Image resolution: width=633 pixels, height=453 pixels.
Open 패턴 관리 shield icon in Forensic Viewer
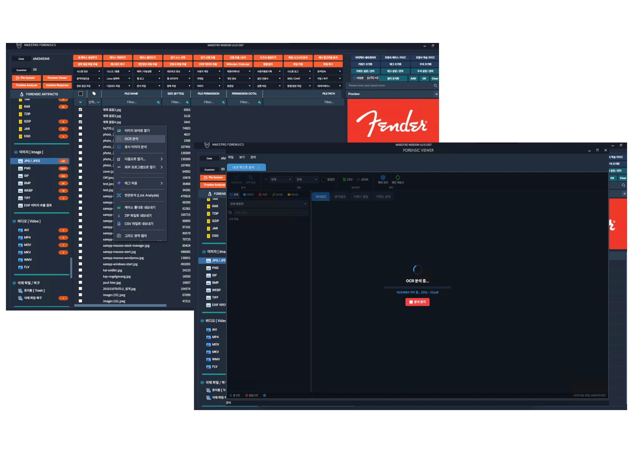click(x=383, y=177)
